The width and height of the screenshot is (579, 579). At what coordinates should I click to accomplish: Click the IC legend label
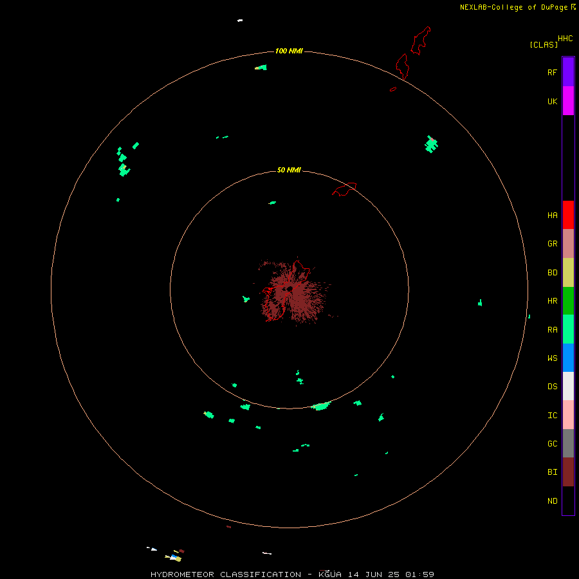point(552,416)
